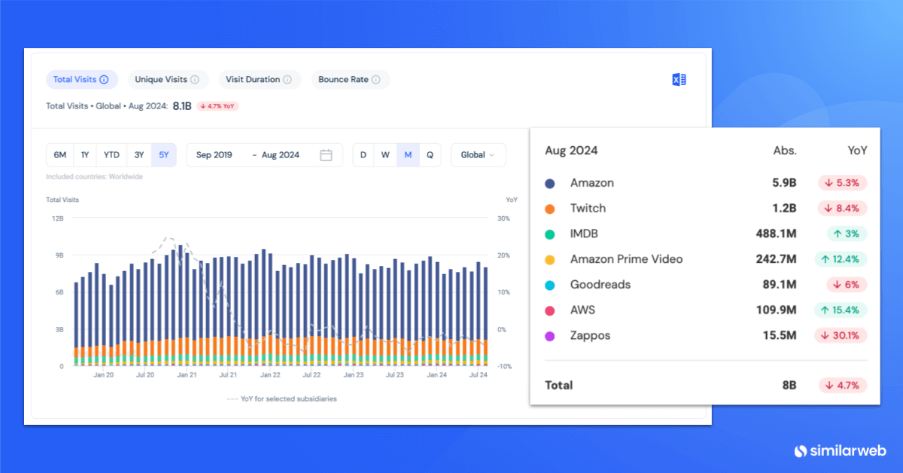Select the YTD range button
903x473 pixels.
point(111,154)
